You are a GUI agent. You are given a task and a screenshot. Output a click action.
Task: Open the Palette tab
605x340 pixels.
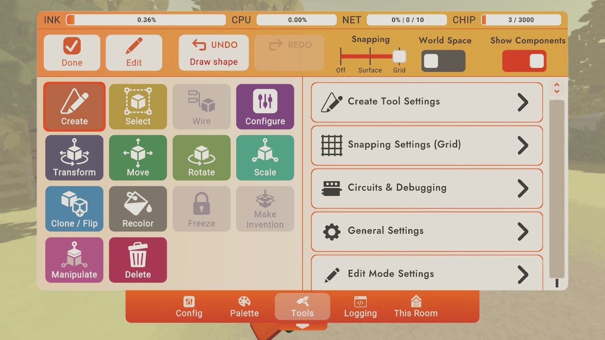tap(244, 307)
